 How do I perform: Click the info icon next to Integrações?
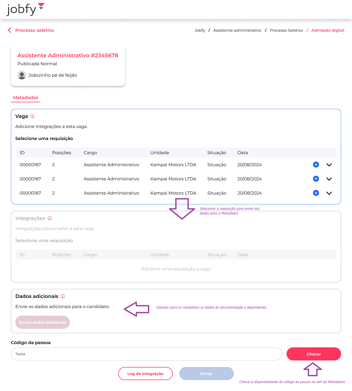(50, 218)
